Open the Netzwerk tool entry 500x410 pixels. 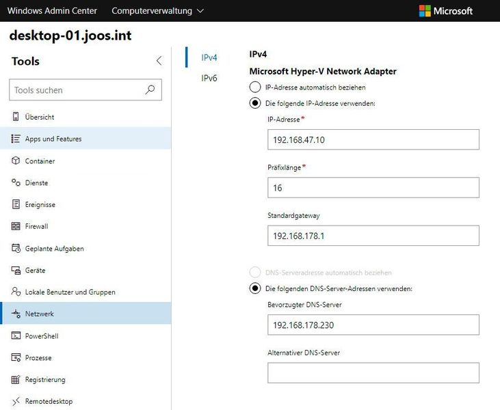85,314
